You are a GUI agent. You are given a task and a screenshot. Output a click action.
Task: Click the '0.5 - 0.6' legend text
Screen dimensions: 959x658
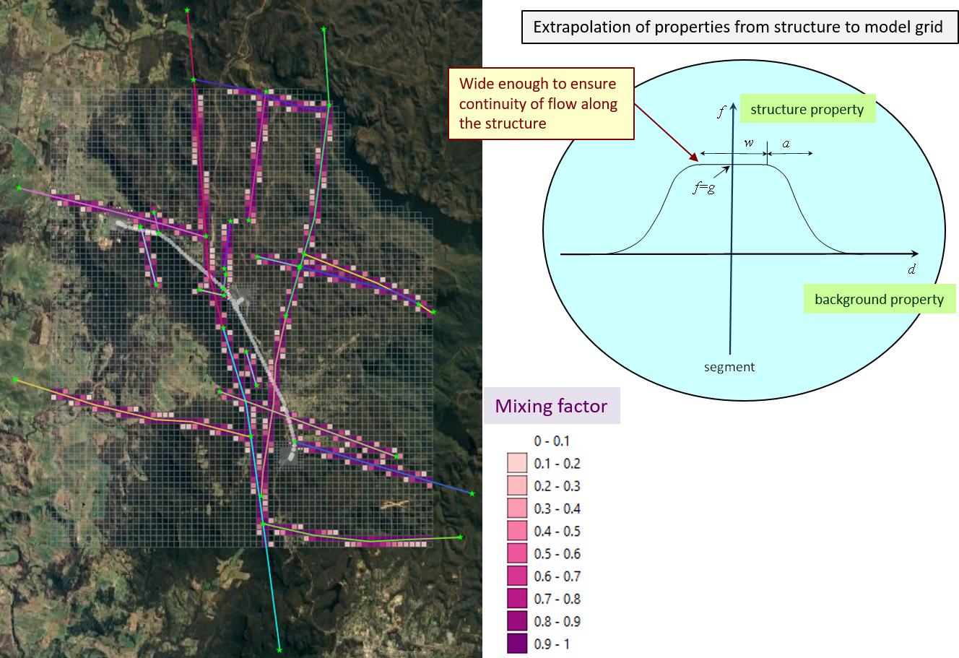coord(557,553)
